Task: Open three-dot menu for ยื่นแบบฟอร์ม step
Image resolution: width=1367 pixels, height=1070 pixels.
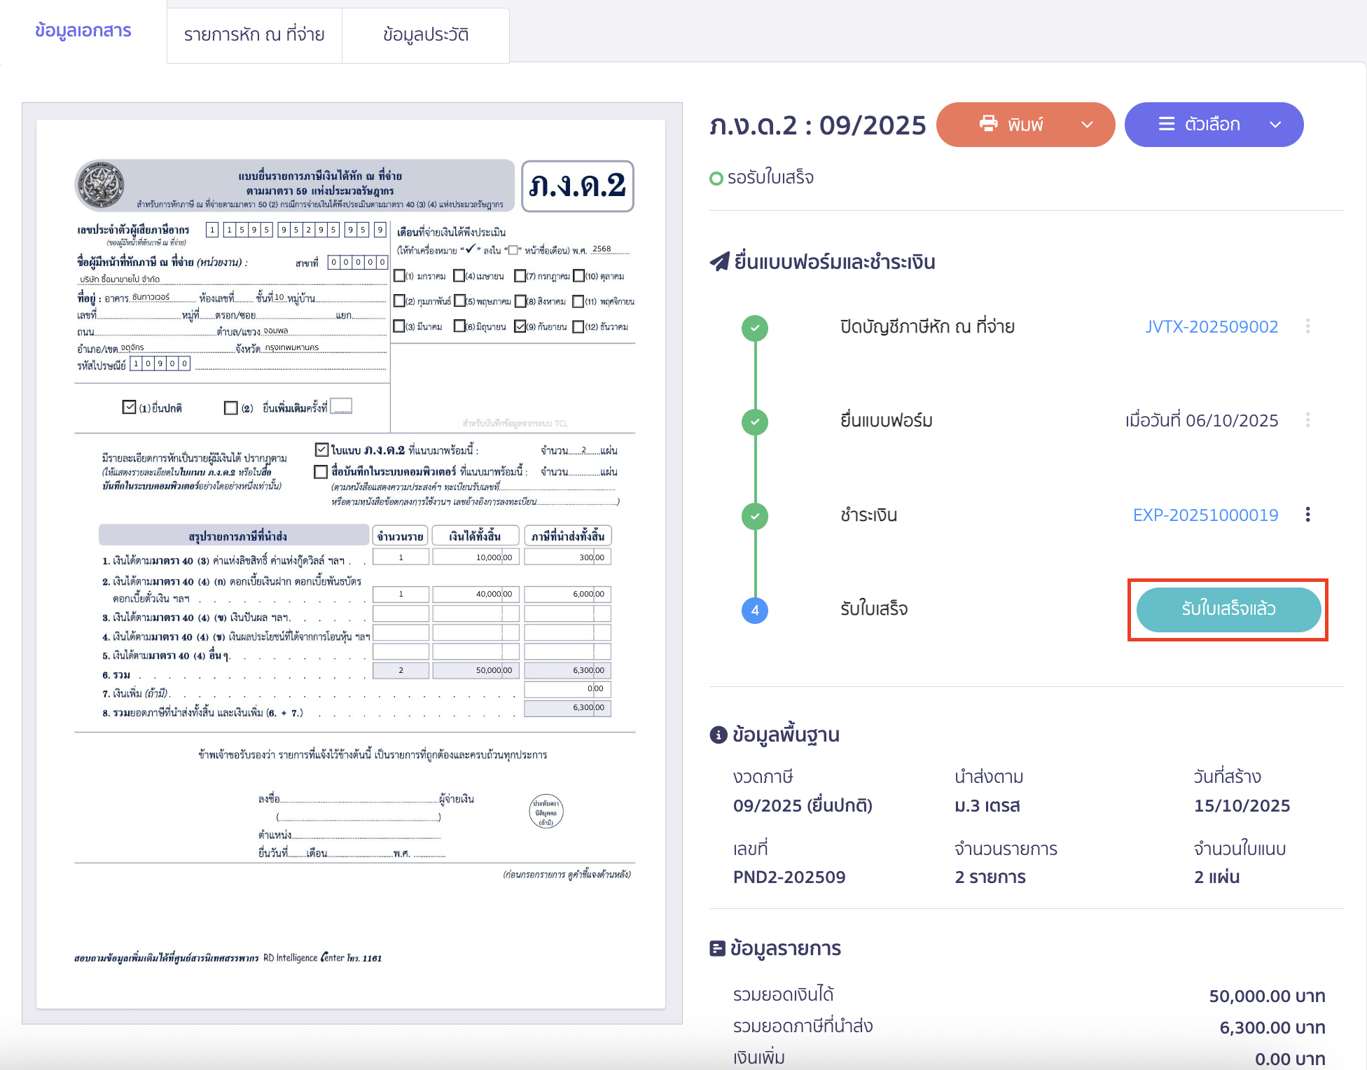Action: click(1307, 420)
